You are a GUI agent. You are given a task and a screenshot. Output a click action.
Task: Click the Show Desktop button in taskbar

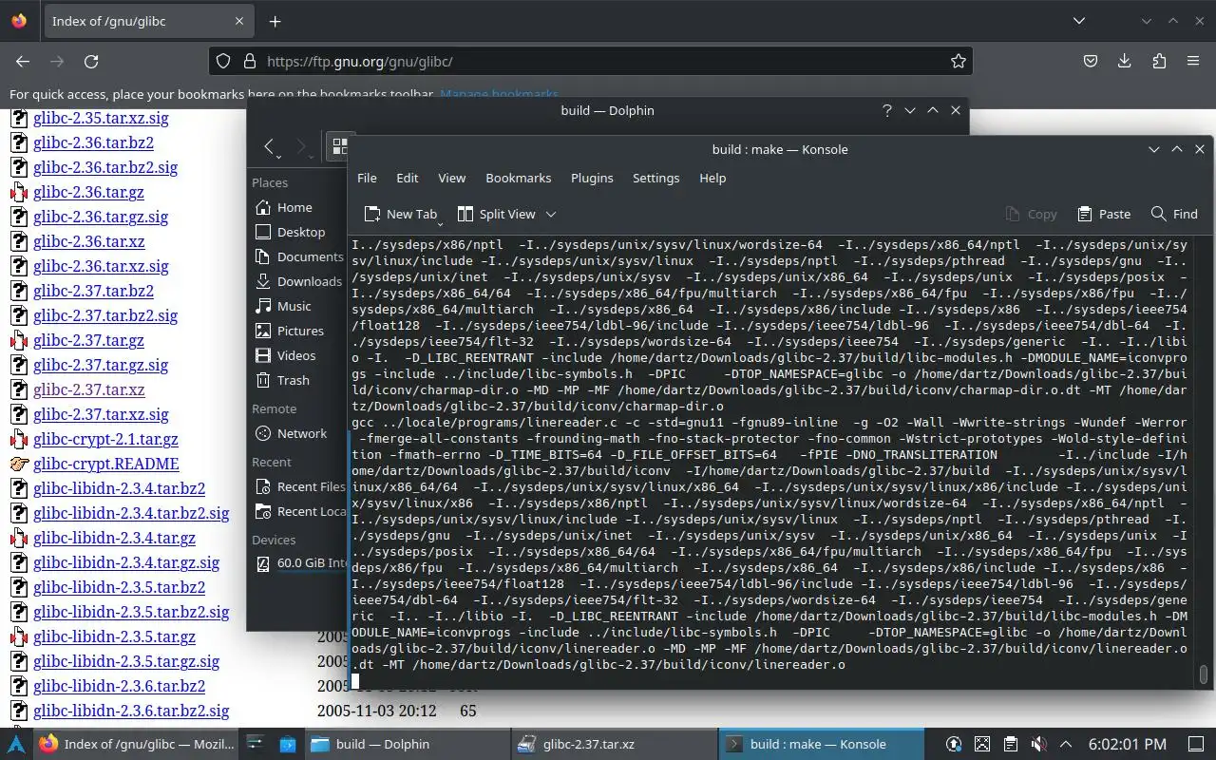pos(1195,744)
